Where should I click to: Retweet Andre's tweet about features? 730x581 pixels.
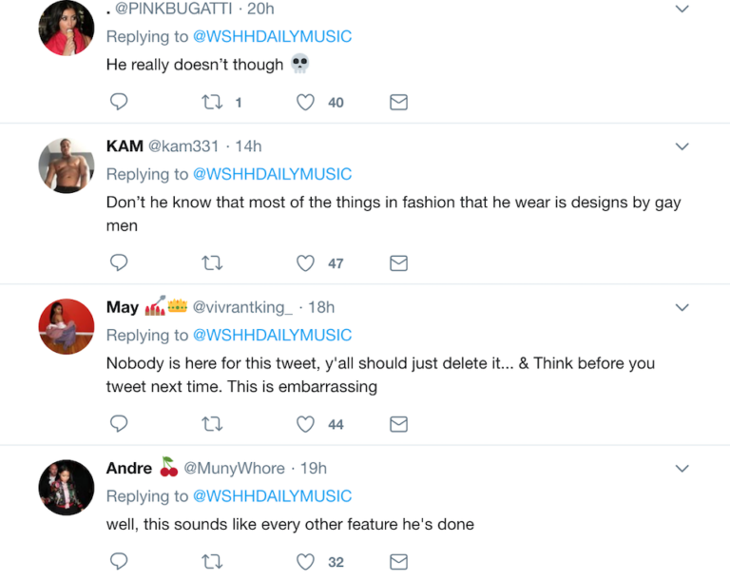213,562
